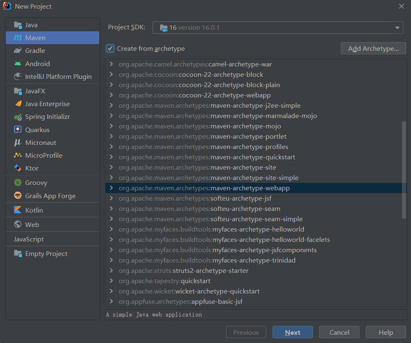Click the Android robot icon
The width and height of the screenshot is (411, 343).
tap(18, 64)
